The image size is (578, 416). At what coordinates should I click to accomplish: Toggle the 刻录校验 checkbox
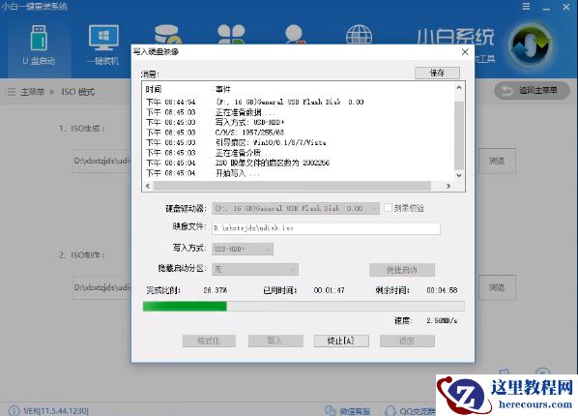click(388, 208)
